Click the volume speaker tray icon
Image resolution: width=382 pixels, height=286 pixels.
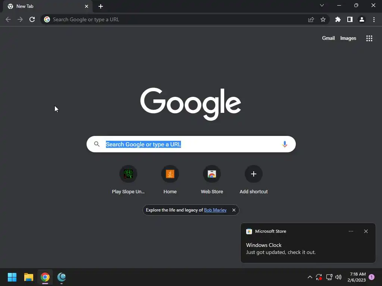coord(338,277)
